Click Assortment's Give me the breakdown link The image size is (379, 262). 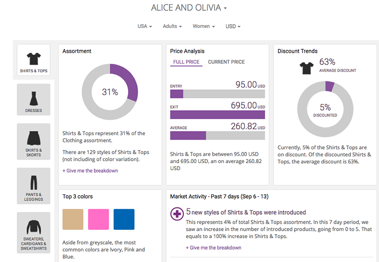pyautogui.click(x=90, y=171)
